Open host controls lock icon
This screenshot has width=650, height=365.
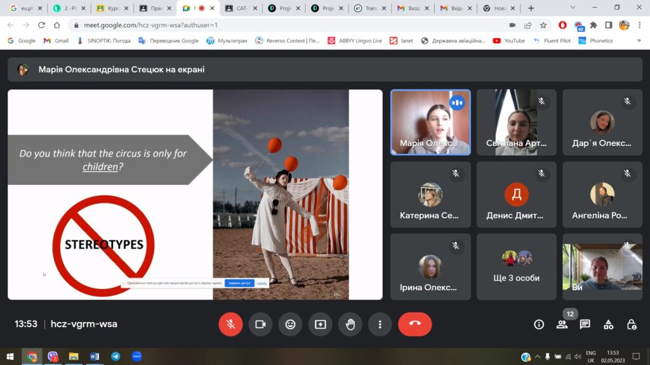tap(631, 324)
